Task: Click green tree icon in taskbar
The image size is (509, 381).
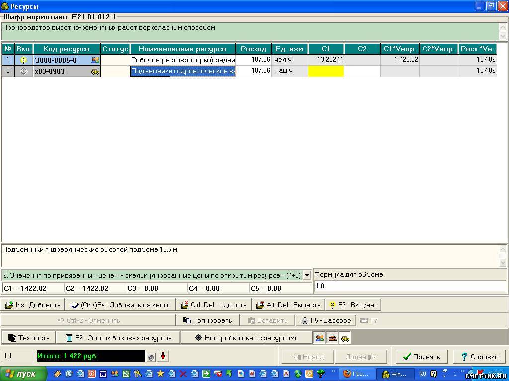Action: click(321, 374)
